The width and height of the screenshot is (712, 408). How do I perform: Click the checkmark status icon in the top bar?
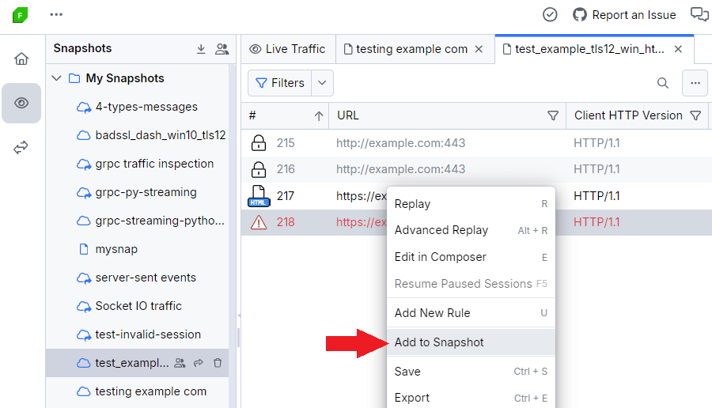click(x=550, y=14)
